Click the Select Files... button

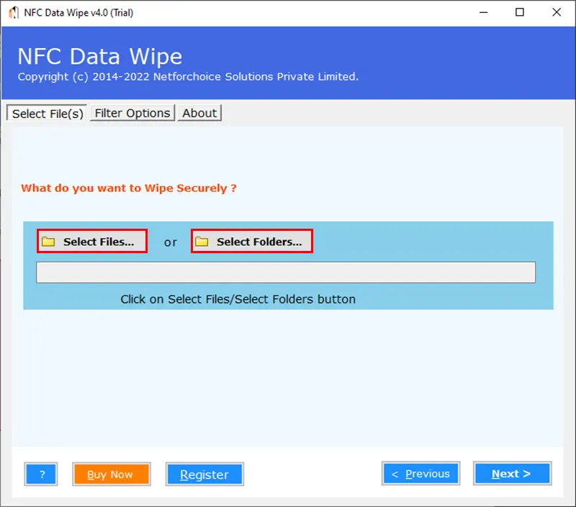[x=92, y=242]
